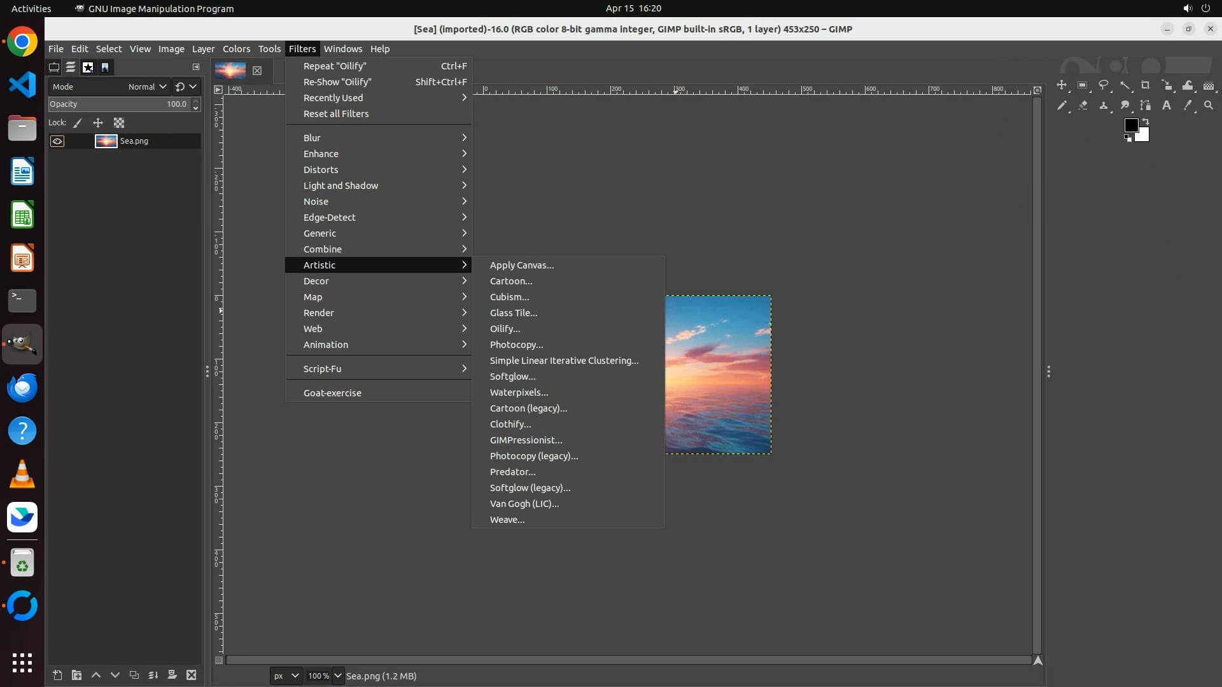Select the Clone stamp tool
The image size is (1222, 687).
click(x=1104, y=106)
